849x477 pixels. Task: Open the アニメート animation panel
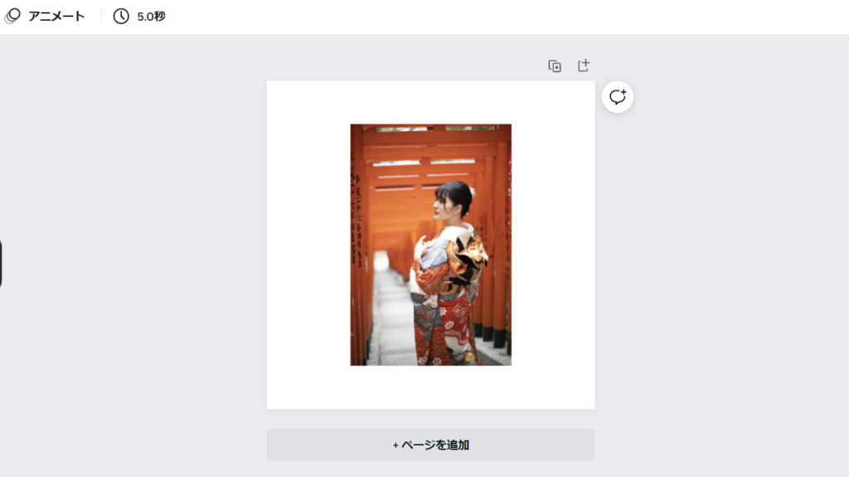tap(45, 17)
